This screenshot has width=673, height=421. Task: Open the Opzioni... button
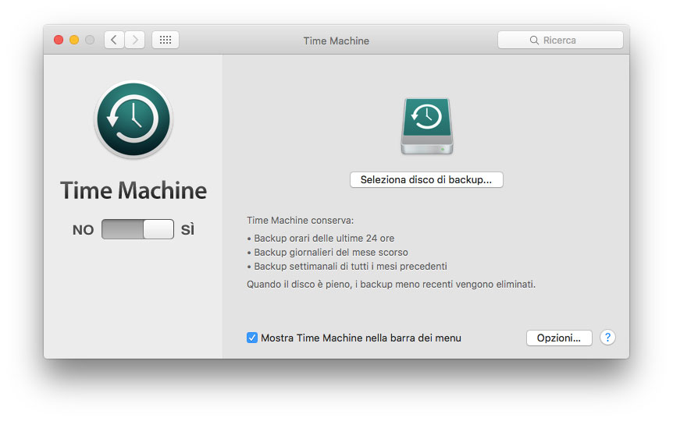click(559, 338)
